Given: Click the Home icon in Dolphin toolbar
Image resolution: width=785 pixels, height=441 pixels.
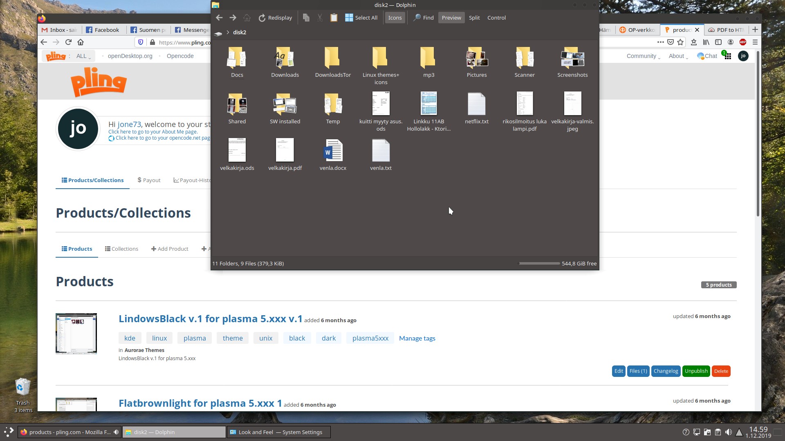Looking at the screenshot, I should [x=247, y=18].
